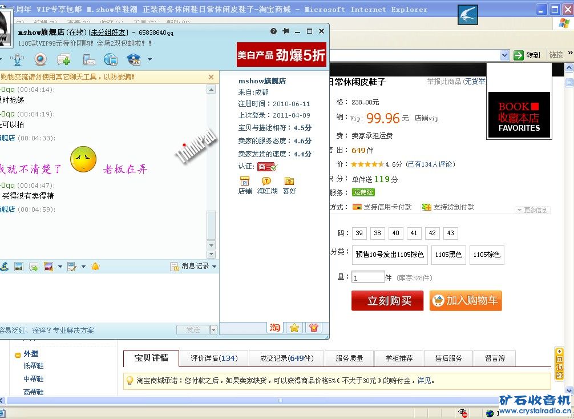The width and height of the screenshot is (574, 419).
Task: Click the police cap report icon
Action: click(134, 59)
